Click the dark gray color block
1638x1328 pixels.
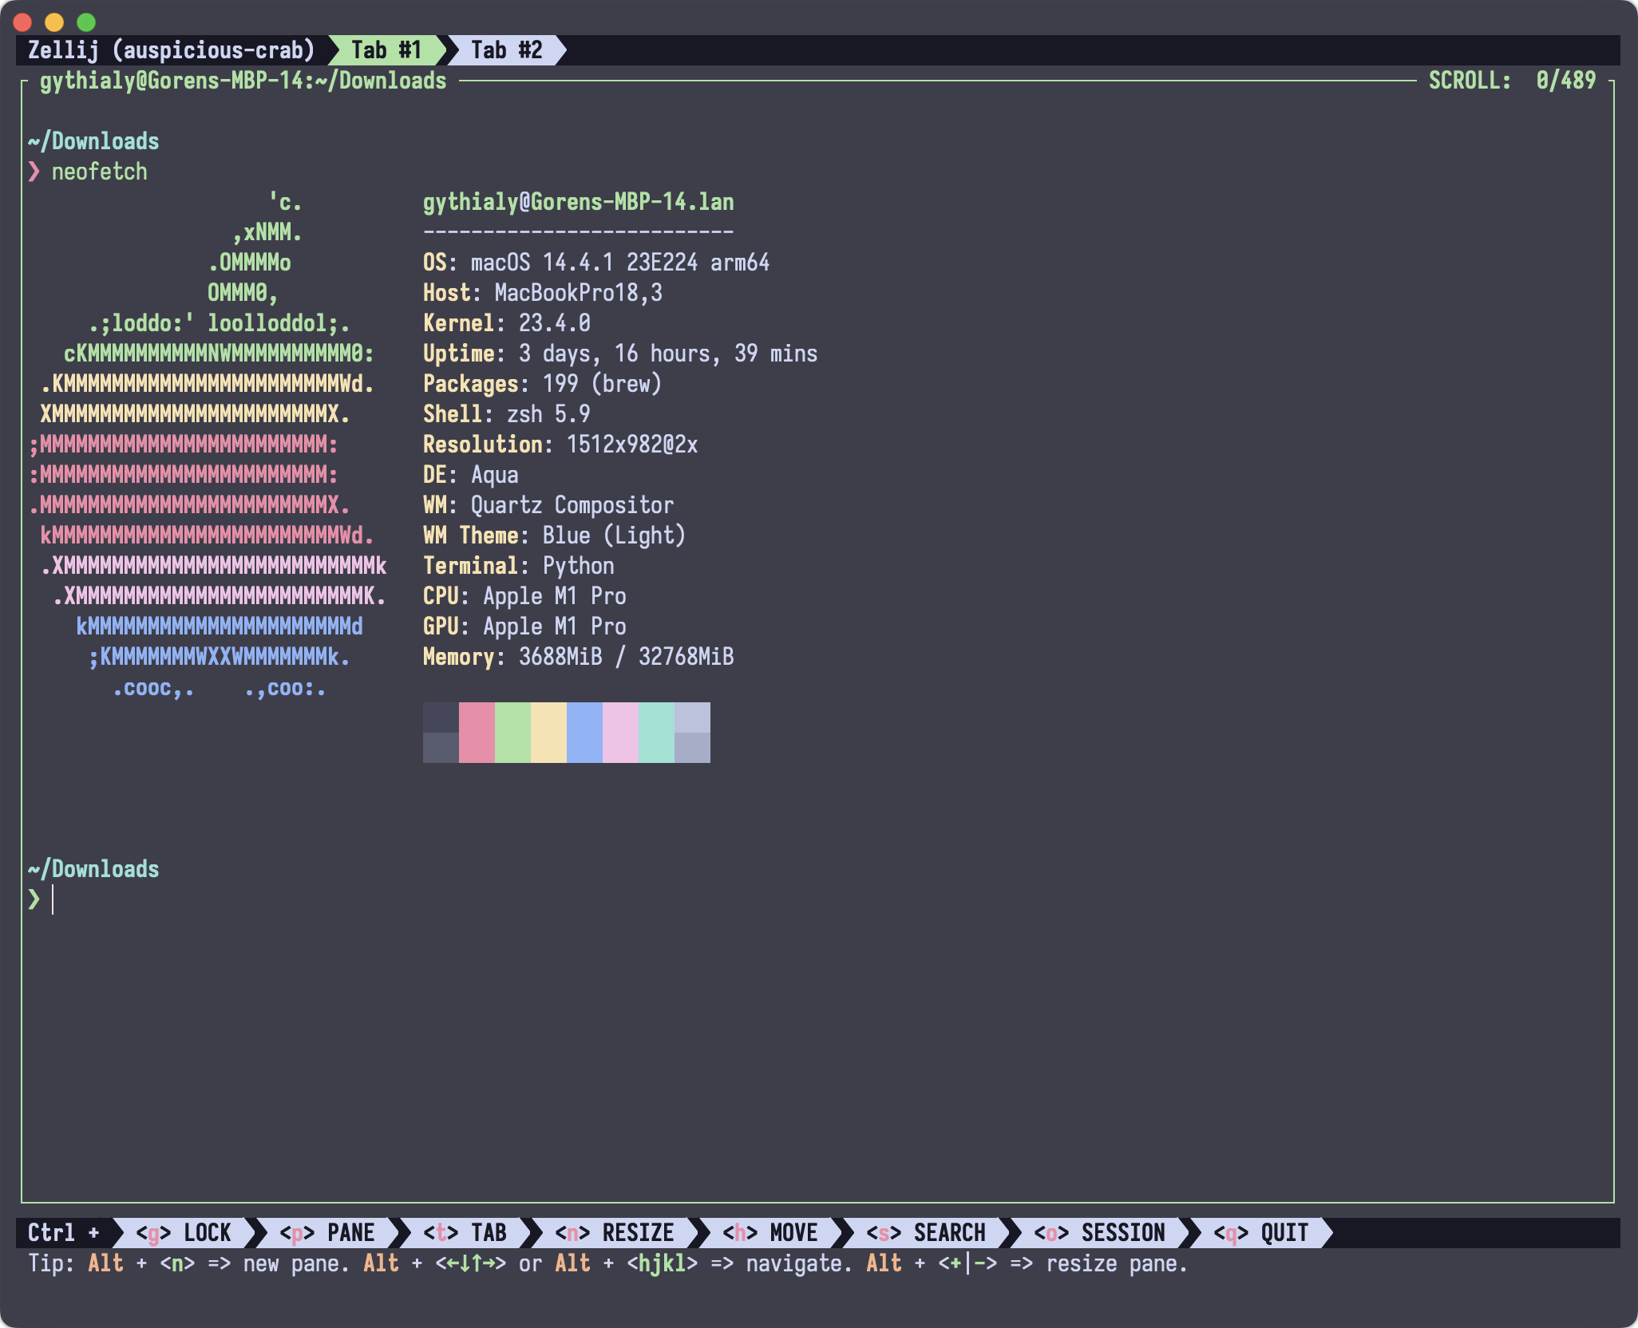[x=441, y=733]
